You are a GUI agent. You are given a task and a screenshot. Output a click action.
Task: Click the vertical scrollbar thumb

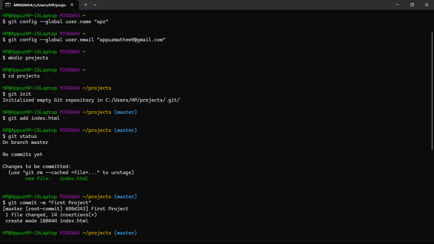pos(432,91)
